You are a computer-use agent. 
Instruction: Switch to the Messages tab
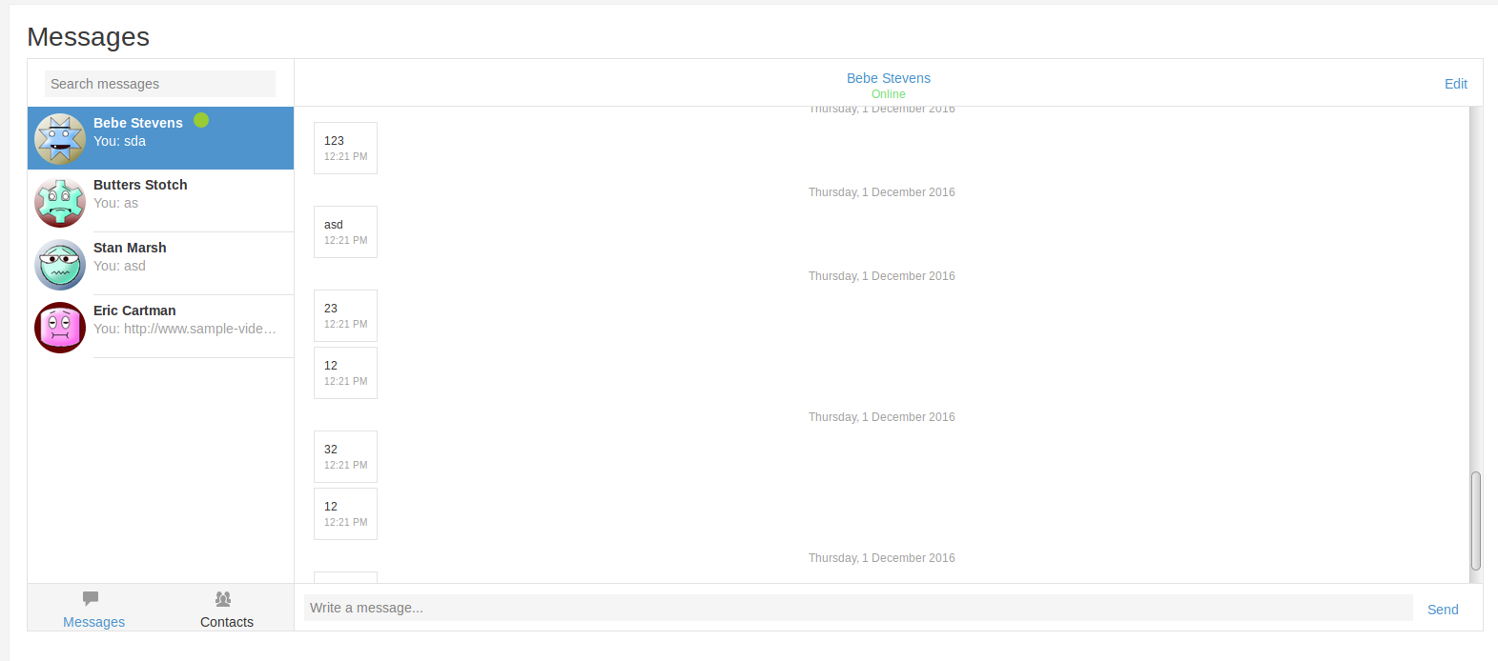tap(94, 608)
